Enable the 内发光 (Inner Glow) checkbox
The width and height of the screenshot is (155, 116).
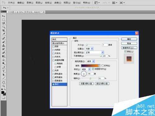[54, 57]
